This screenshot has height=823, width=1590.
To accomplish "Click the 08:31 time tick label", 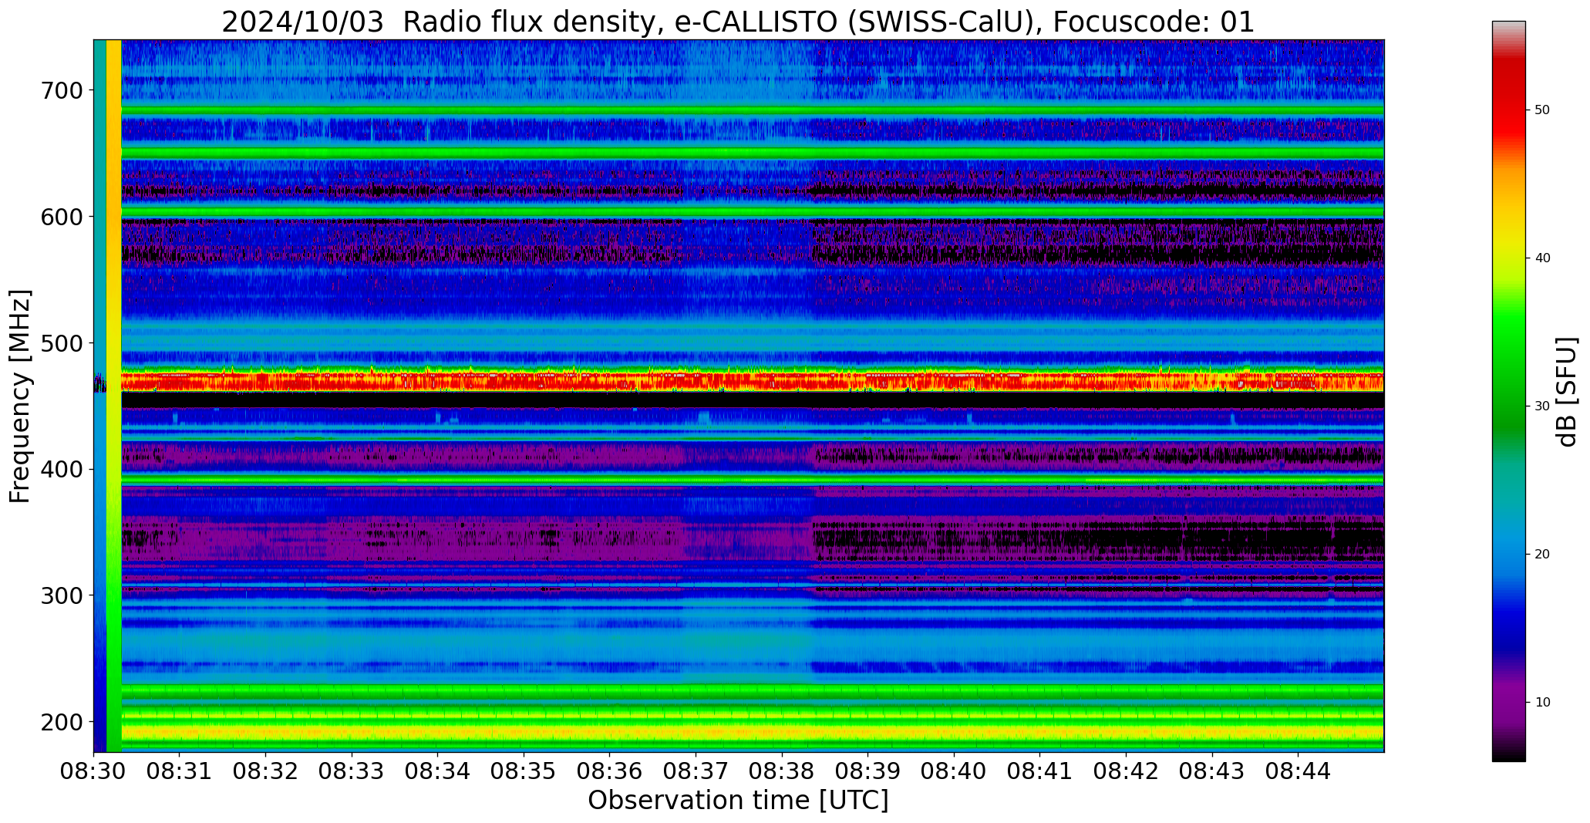I will (180, 772).
